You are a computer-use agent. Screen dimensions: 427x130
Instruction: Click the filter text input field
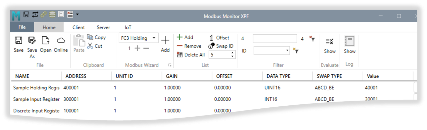point(275,39)
